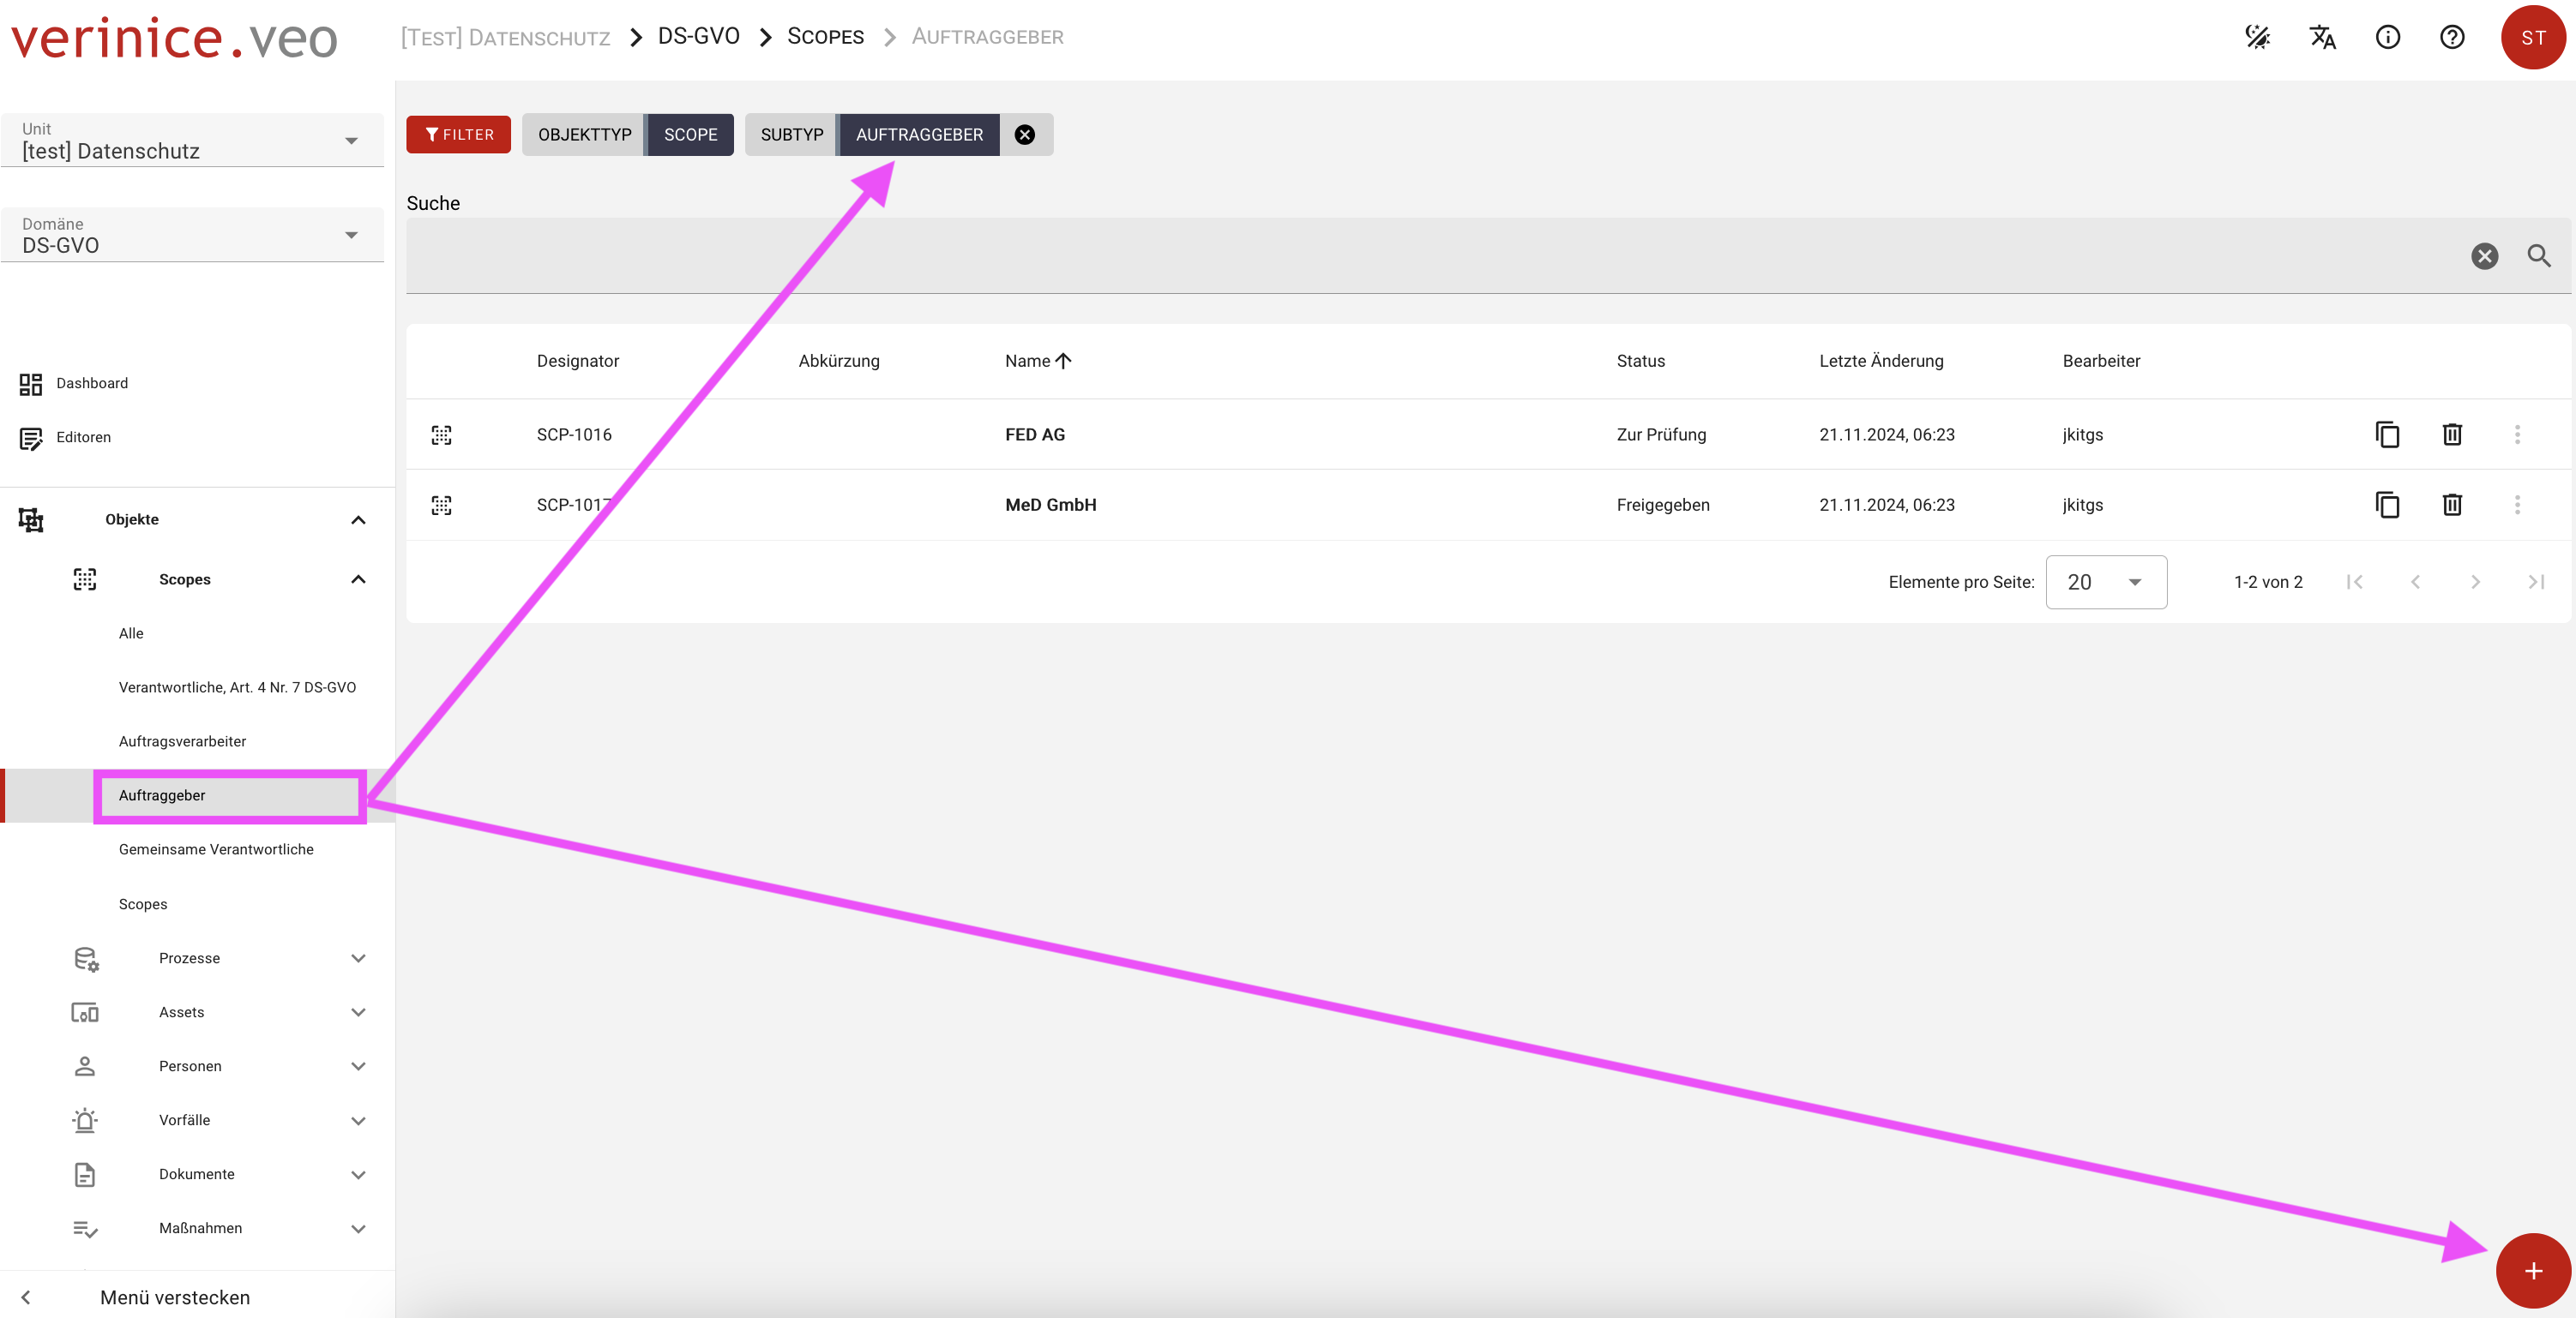Select Auftragsverarbeiter in the Scopes submenu
The image size is (2576, 1318).
coord(182,741)
